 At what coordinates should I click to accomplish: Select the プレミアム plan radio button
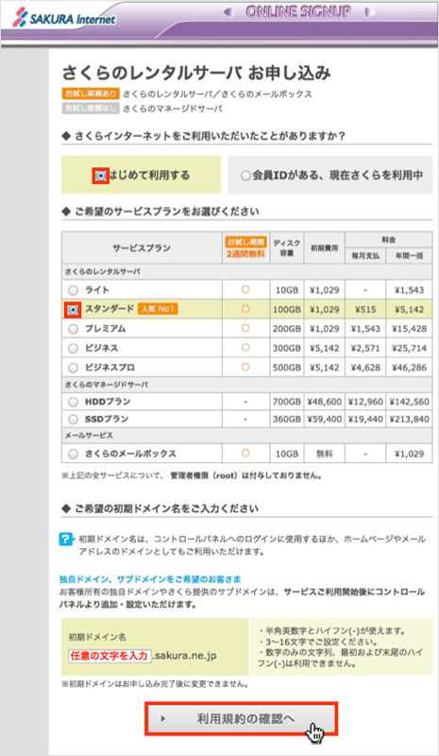click(x=73, y=329)
